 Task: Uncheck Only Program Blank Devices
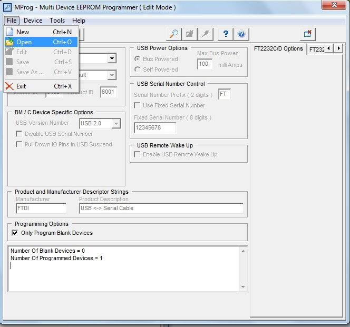[15, 233]
